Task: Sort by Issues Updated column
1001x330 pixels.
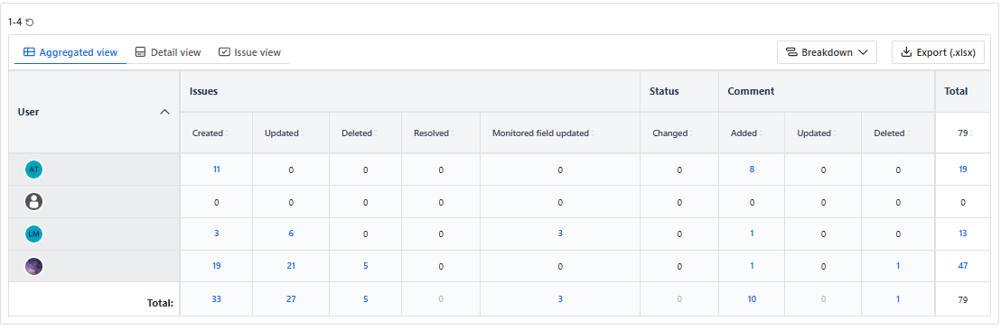Action: click(x=284, y=133)
